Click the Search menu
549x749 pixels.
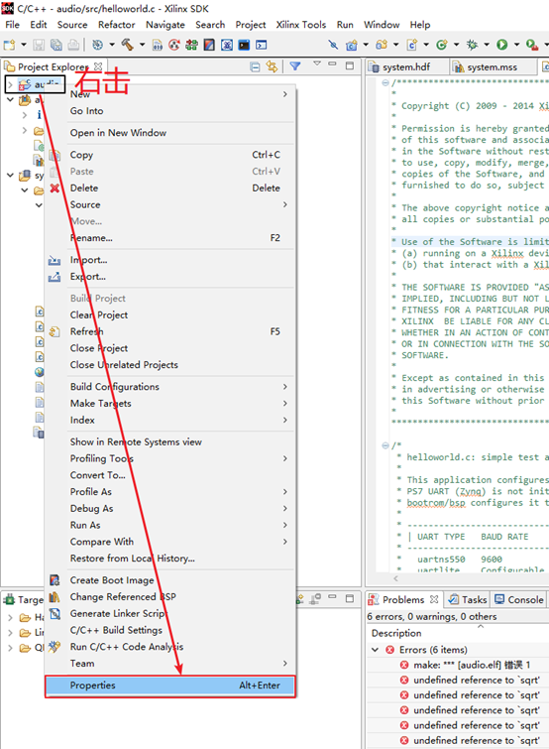(210, 25)
